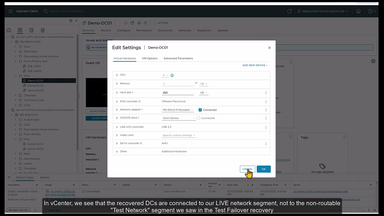Switch to the VM Options tab
Image resolution: width=384 pixels, height=216 pixels.
pyautogui.click(x=150, y=58)
